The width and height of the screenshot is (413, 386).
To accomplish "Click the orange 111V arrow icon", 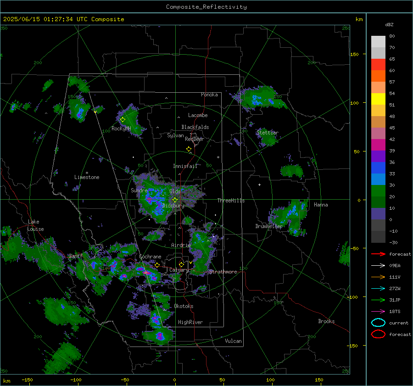I will [x=378, y=277].
